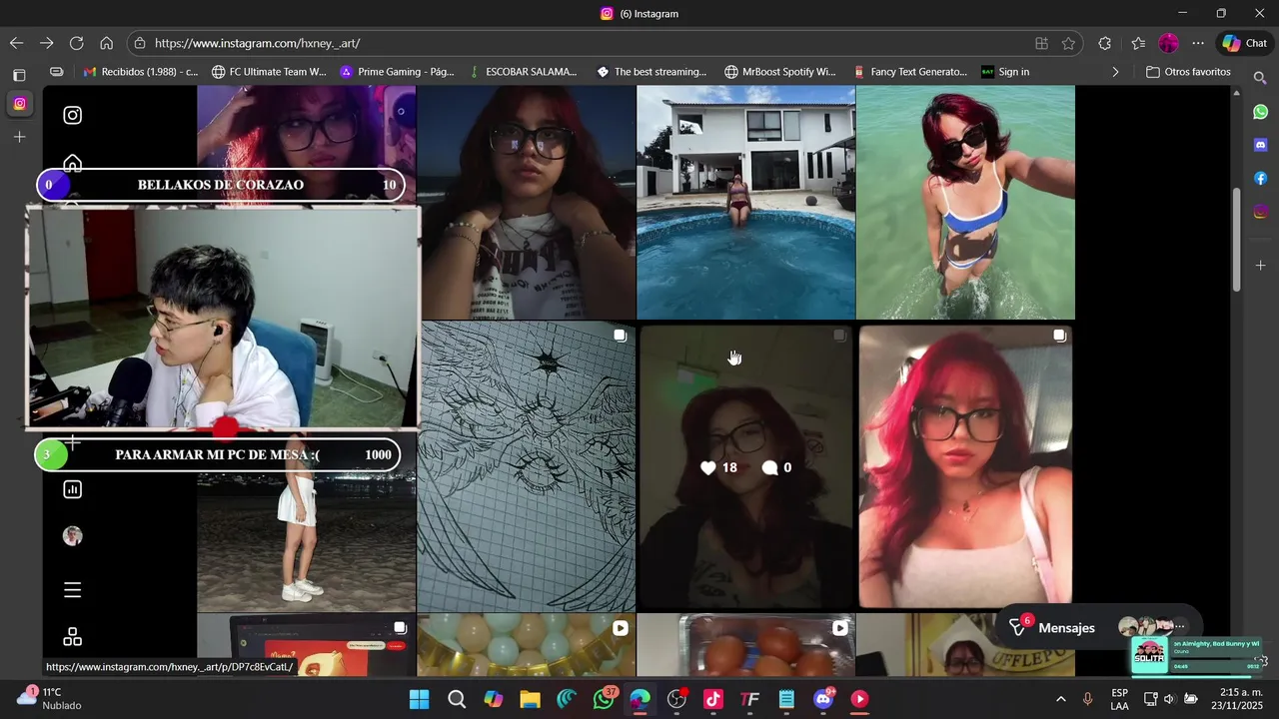Open OBS Studio from taskbar
The height and width of the screenshot is (719, 1279).
676,699
